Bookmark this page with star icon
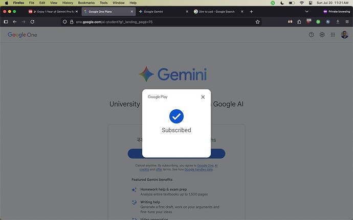Viewport: 353px width, 220px height. point(257,22)
